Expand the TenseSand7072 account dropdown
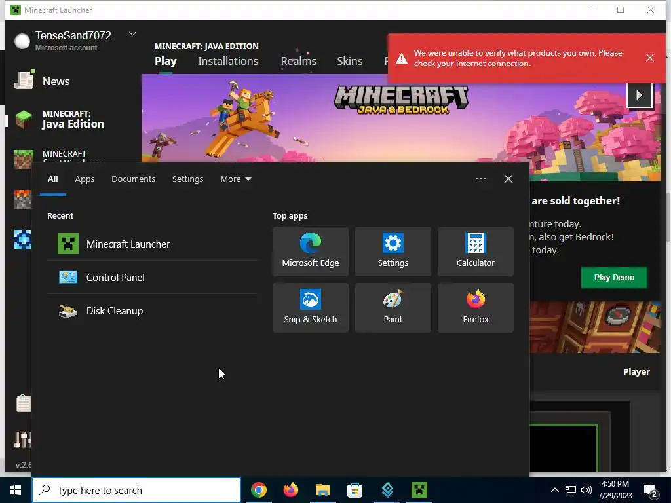Image resolution: width=671 pixels, height=503 pixels. pos(132,34)
